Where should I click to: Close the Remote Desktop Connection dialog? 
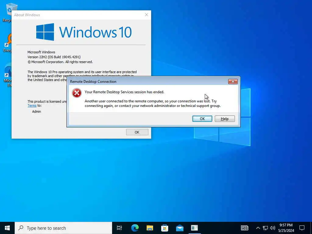point(233,82)
